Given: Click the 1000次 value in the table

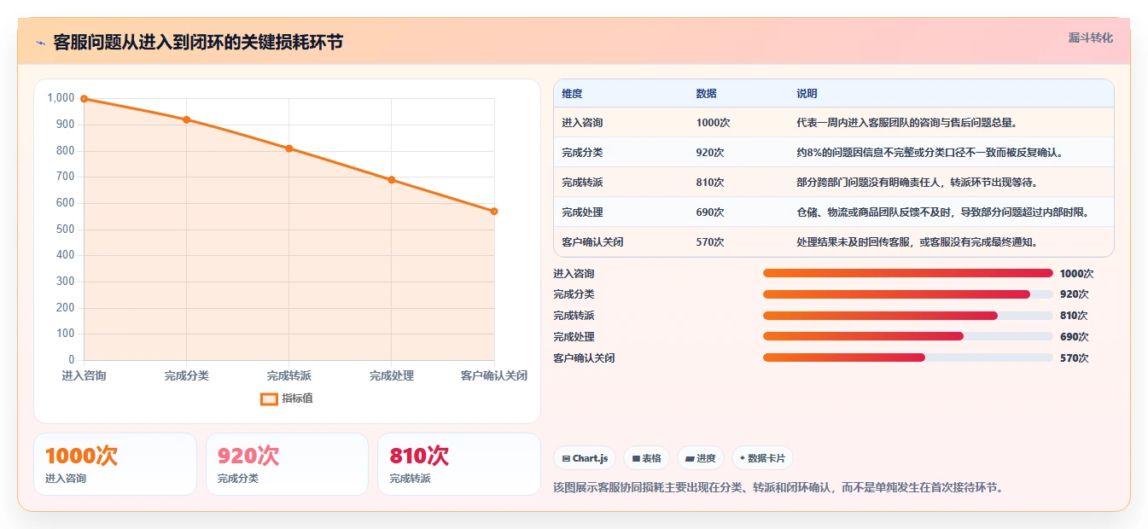Looking at the screenshot, I should pyautogui.click(x=713, y=123).
